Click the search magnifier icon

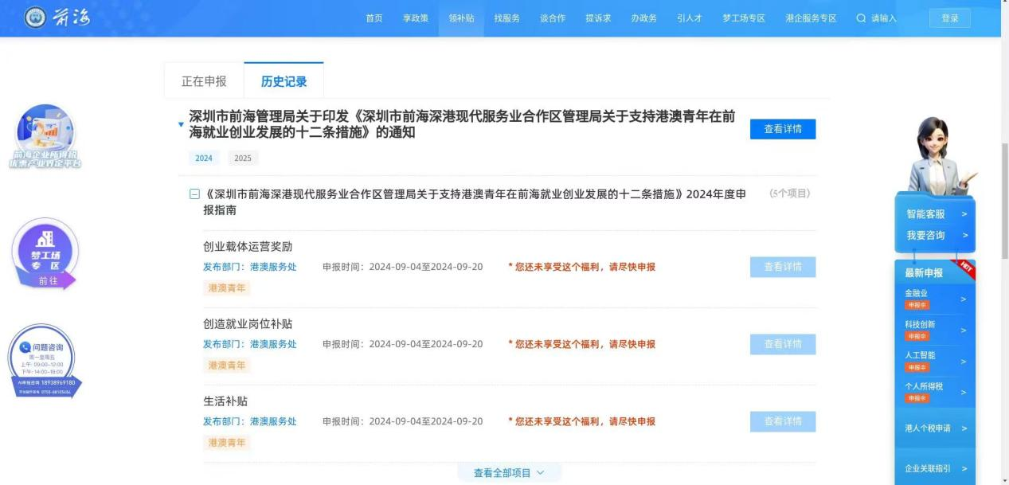tap(861, 18)
